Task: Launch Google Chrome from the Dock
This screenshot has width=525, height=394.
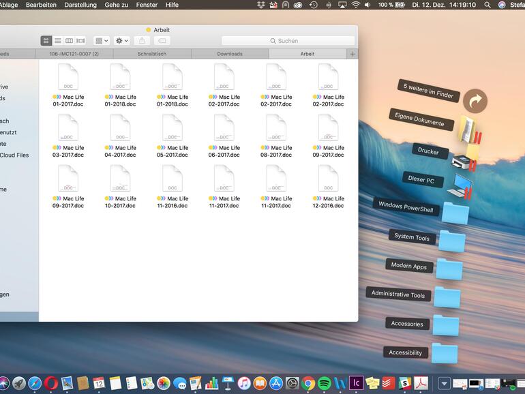Action: 308,383
